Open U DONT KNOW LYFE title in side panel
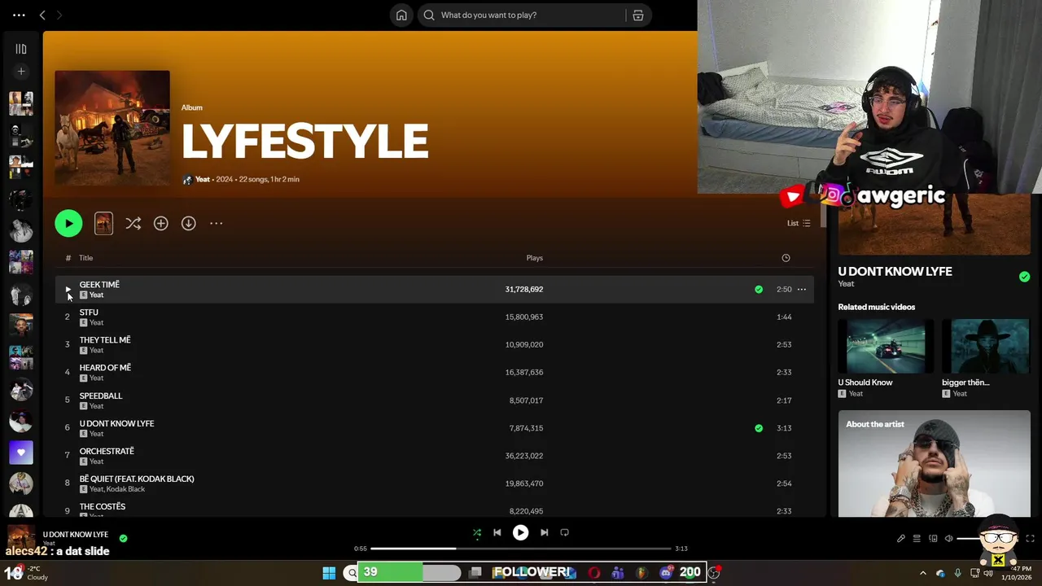The width and height of the screenshot is (1042, 586). pos(895,272)
